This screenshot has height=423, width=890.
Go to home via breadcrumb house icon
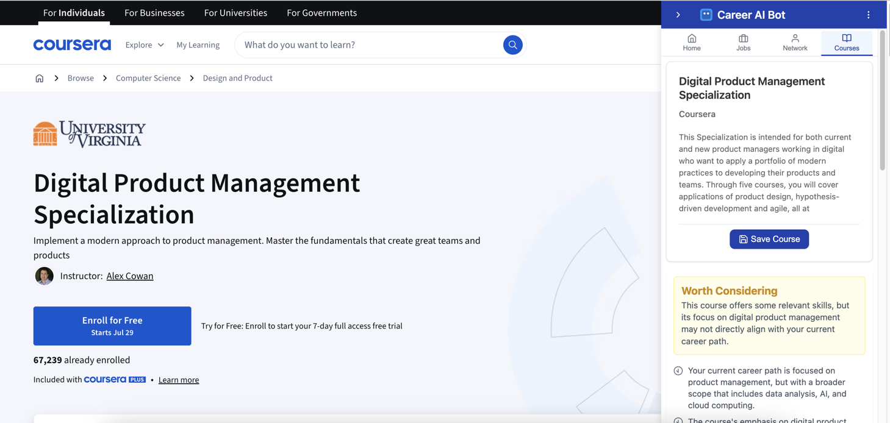click(40, 78)
